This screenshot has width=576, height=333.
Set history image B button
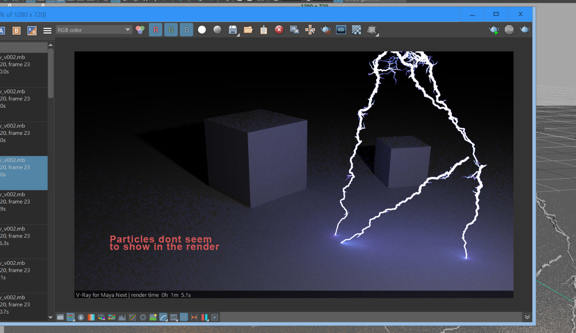(16, 30)
